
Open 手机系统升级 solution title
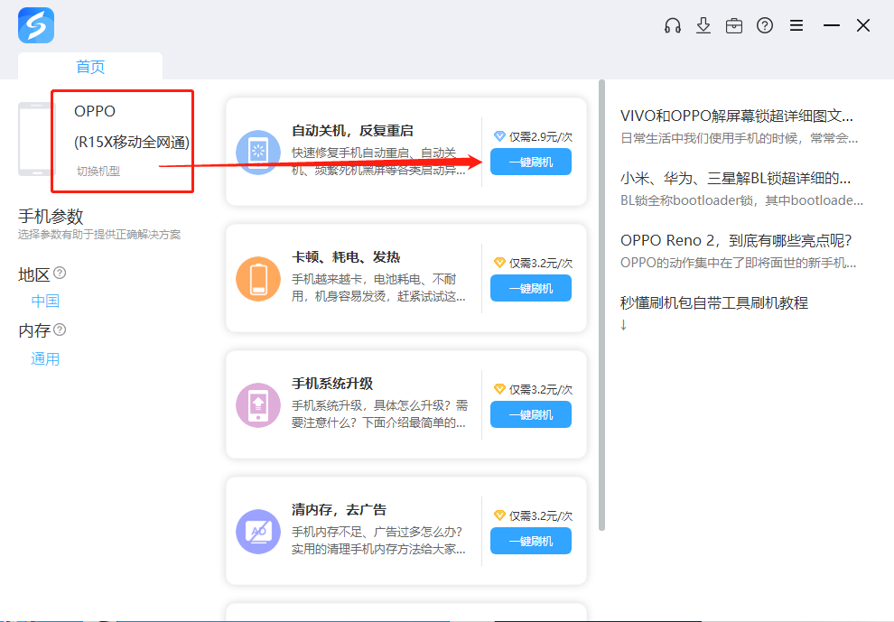[x=332, y=384]
